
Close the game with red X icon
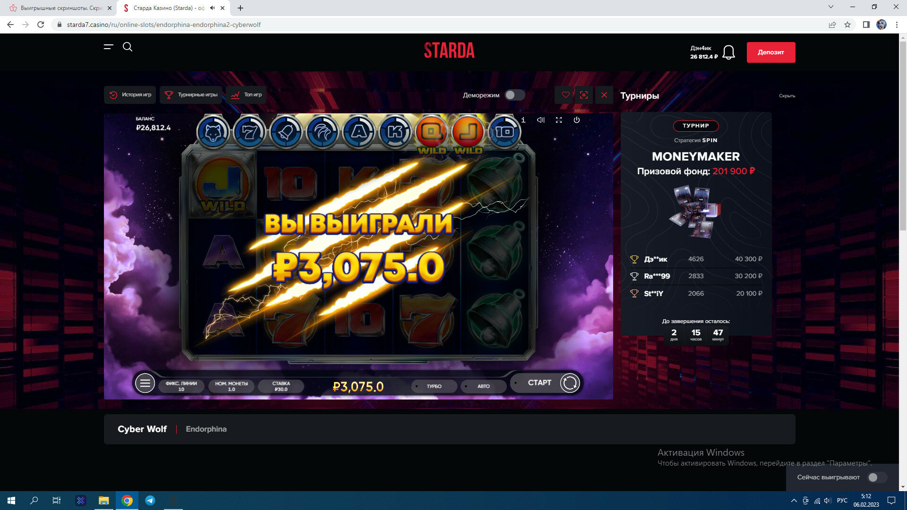pyautogui.click(x=604, y=95)
